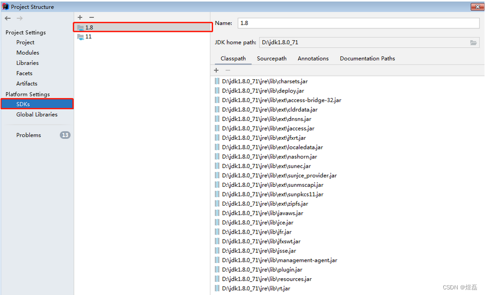
Task: Open Modules under Project Settings
Action: point(27,52)
